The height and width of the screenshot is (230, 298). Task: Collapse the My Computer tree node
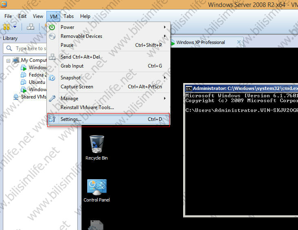click(x=9, y=60)
